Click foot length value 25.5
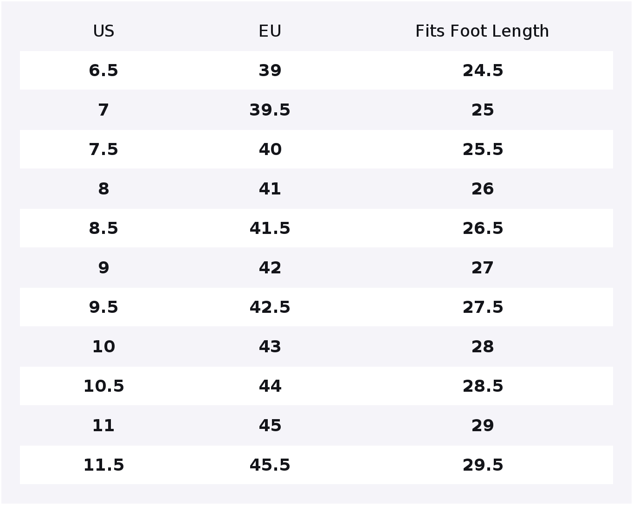This screenshot has height=505, width=633. (x=483, y=149)
